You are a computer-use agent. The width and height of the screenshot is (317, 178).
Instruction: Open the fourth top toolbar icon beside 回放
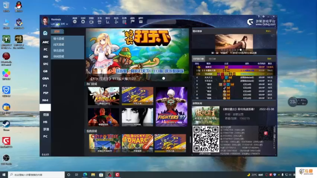tap(99, 22)
